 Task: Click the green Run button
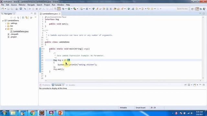click(69, 9)
